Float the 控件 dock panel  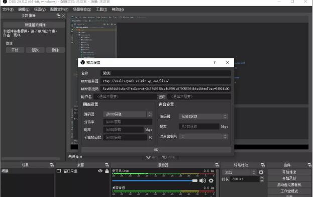(309, 165)
